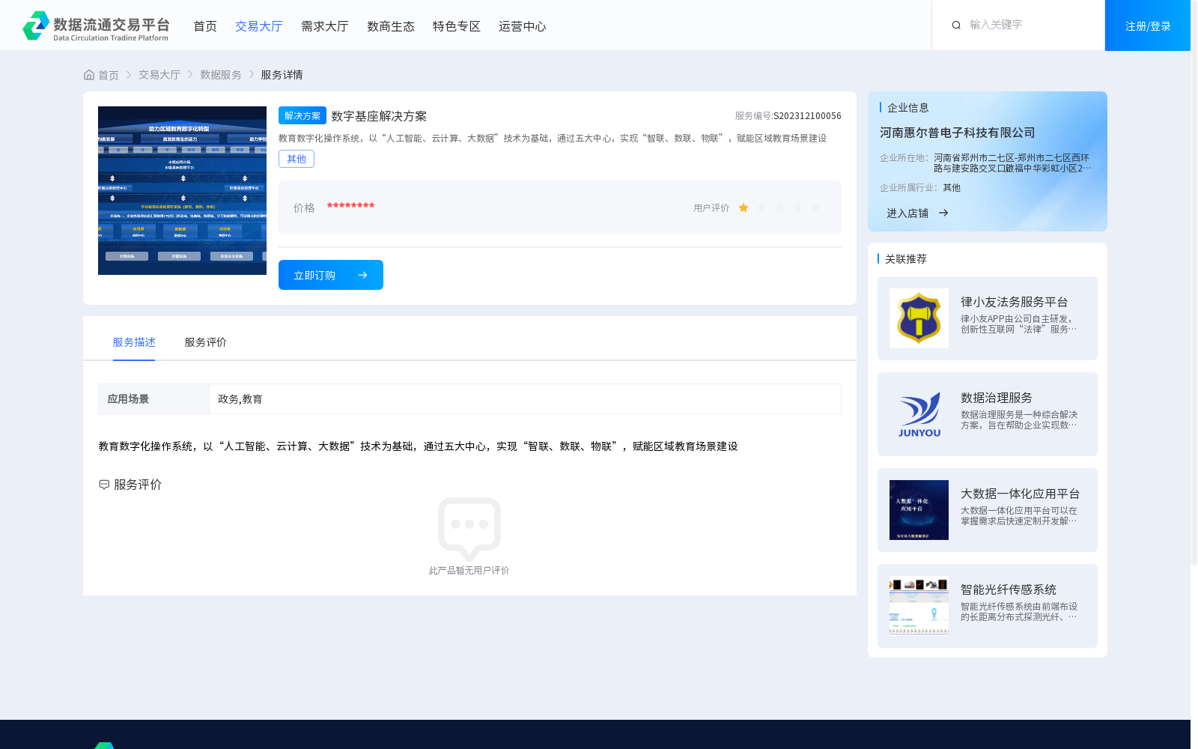Open 需求大厅 in the top navigation
The width and height of the screenshot is (1198, 749).
pos(325,26)
